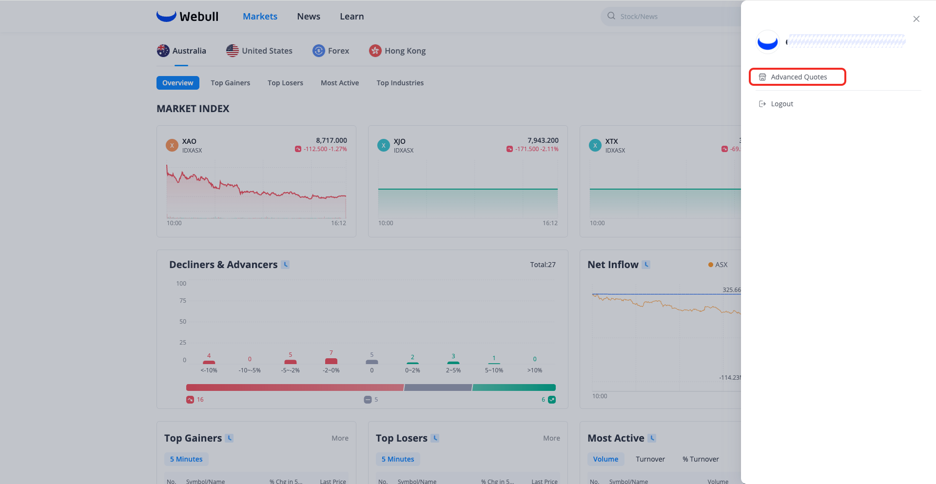Click the Total:27 label

[543, 265]
